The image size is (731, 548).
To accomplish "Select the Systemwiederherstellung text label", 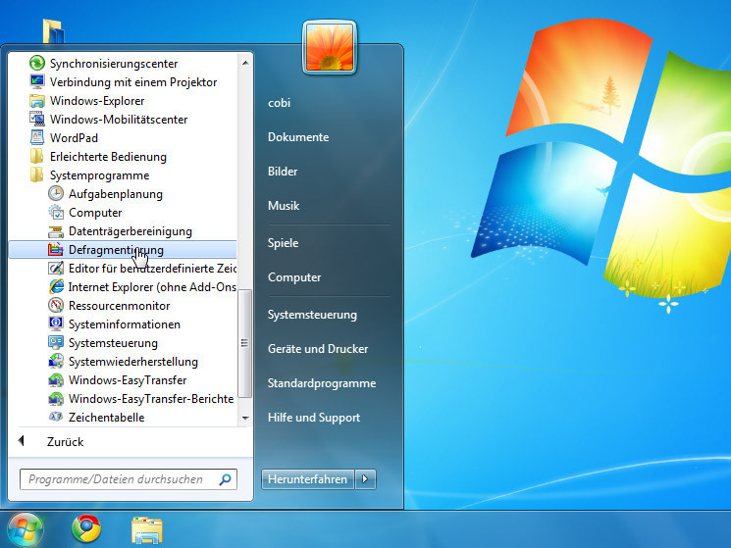I will pos(133,362).
